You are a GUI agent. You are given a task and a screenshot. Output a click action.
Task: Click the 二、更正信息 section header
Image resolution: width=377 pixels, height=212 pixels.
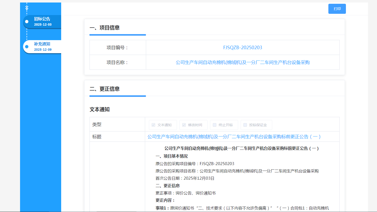105,89
